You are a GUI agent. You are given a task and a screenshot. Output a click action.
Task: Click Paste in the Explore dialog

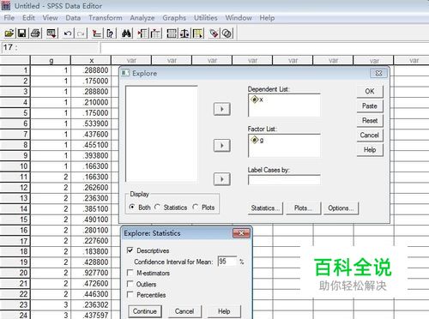(370, 106)
